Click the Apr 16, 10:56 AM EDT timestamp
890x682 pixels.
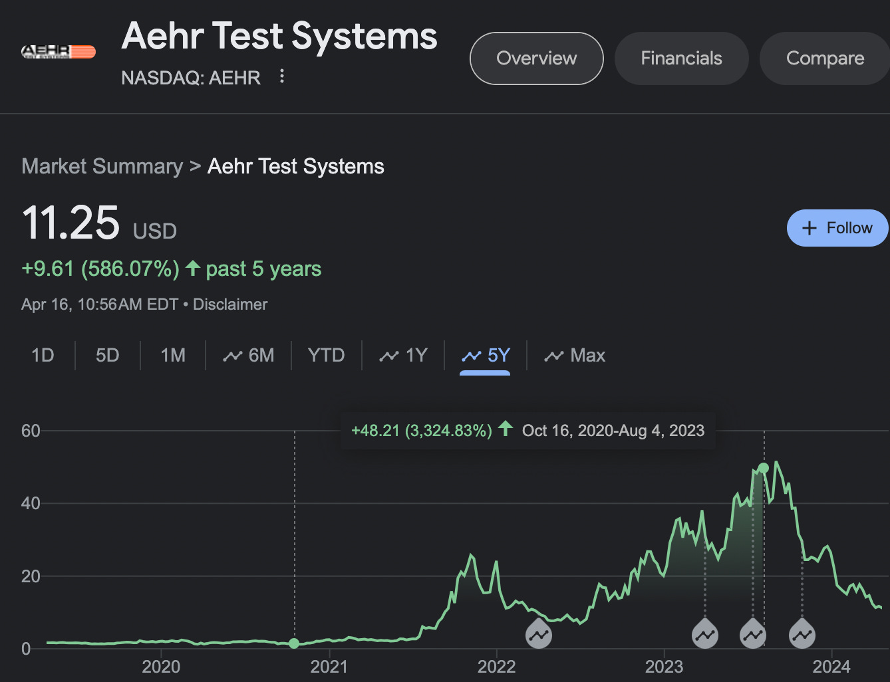point(100,304)
